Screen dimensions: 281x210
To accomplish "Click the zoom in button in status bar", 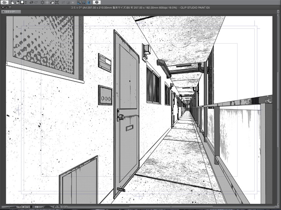I will (x=27, y=207).
